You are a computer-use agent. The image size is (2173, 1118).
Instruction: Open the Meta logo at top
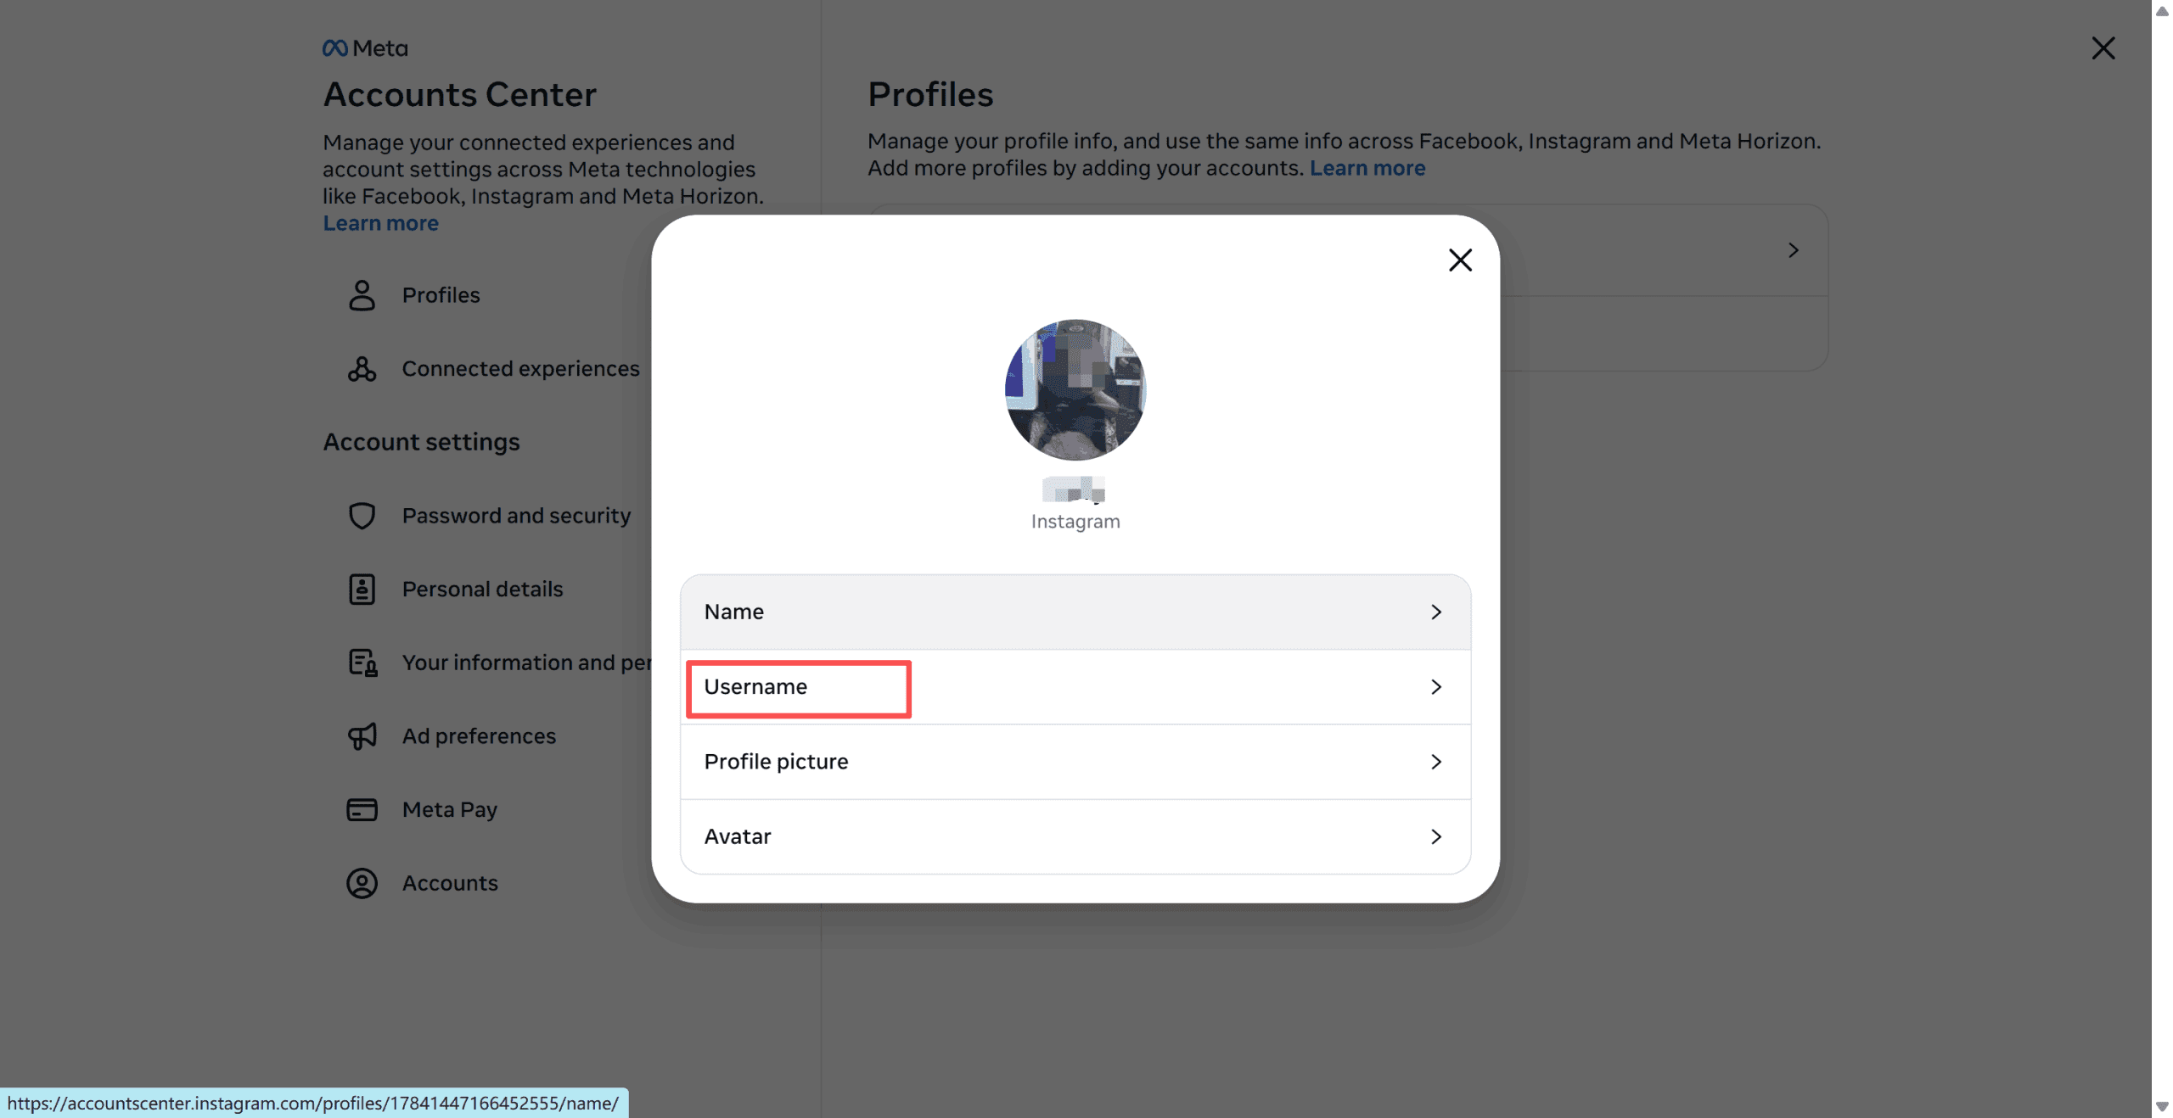click(365, 48)
